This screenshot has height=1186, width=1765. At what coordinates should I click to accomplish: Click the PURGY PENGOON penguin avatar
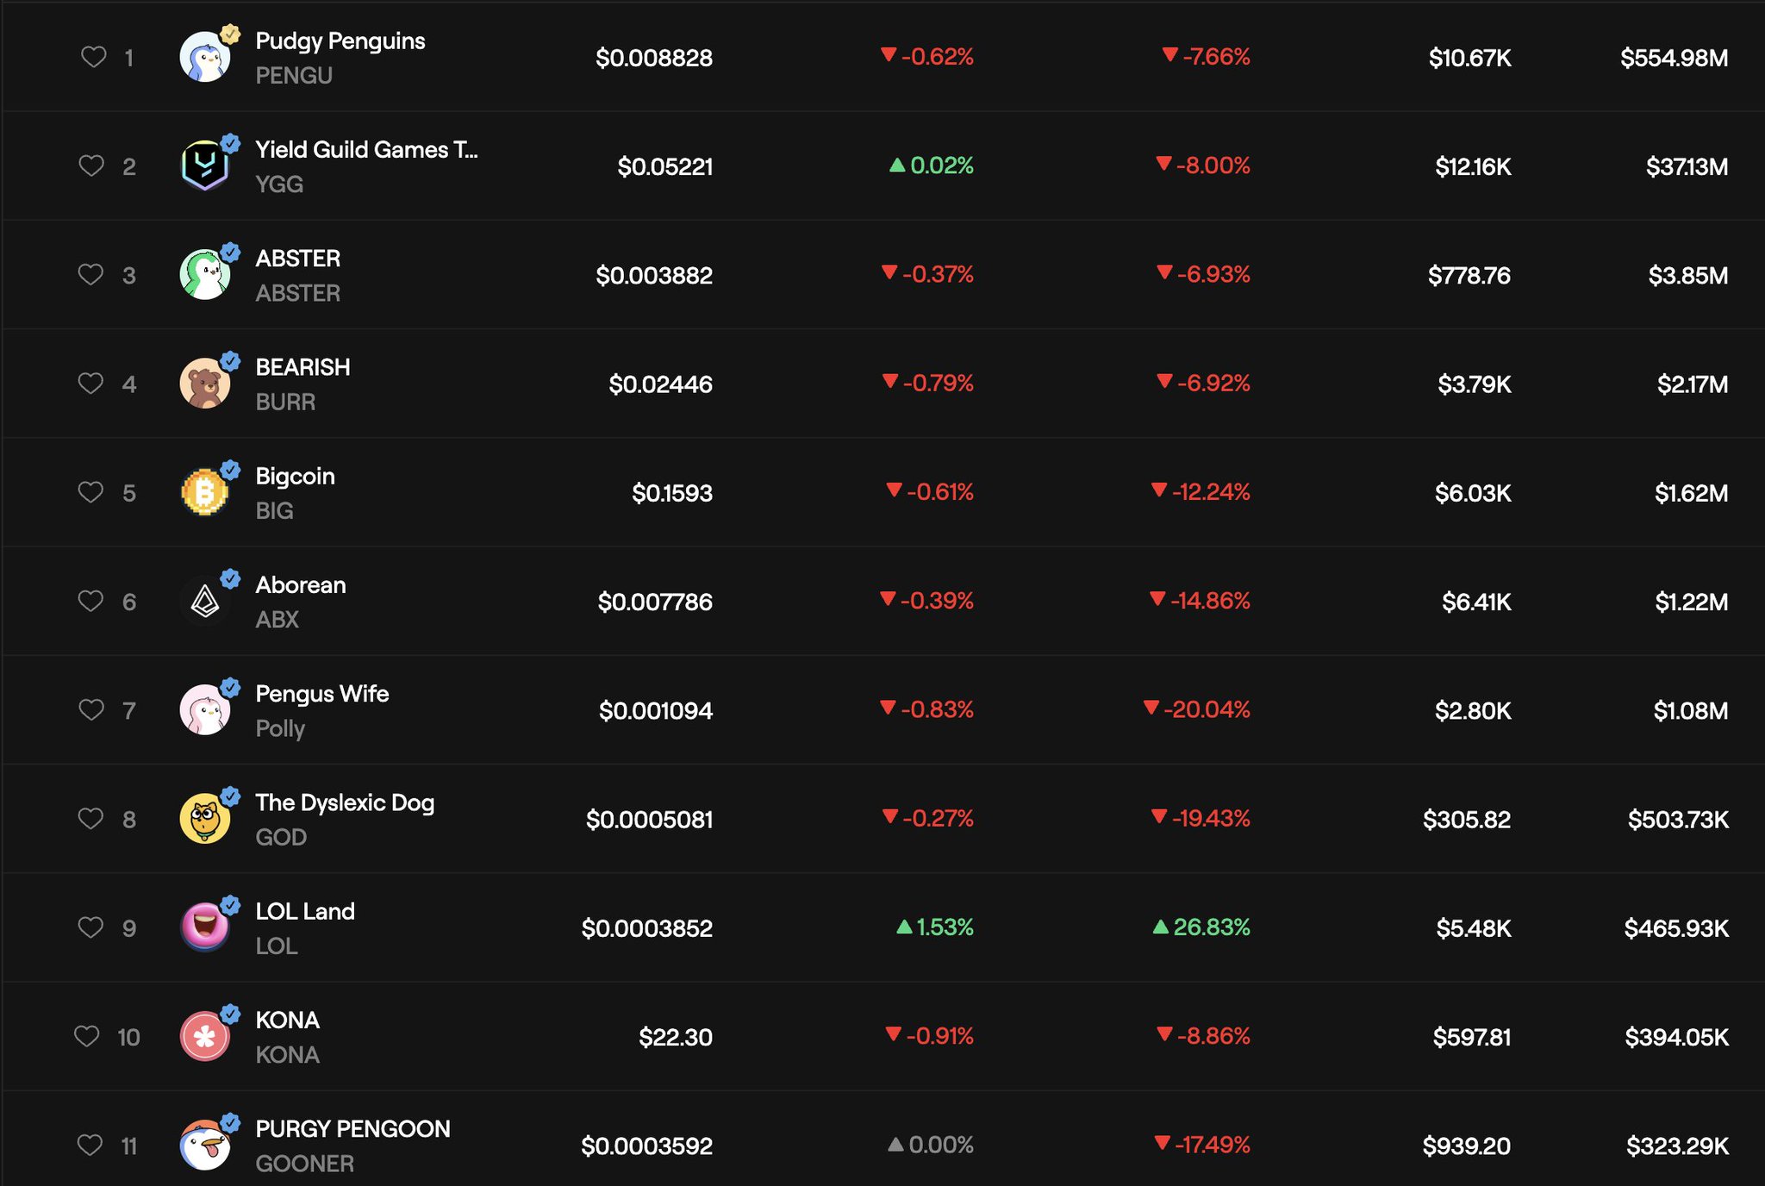tap(204, 1146)
